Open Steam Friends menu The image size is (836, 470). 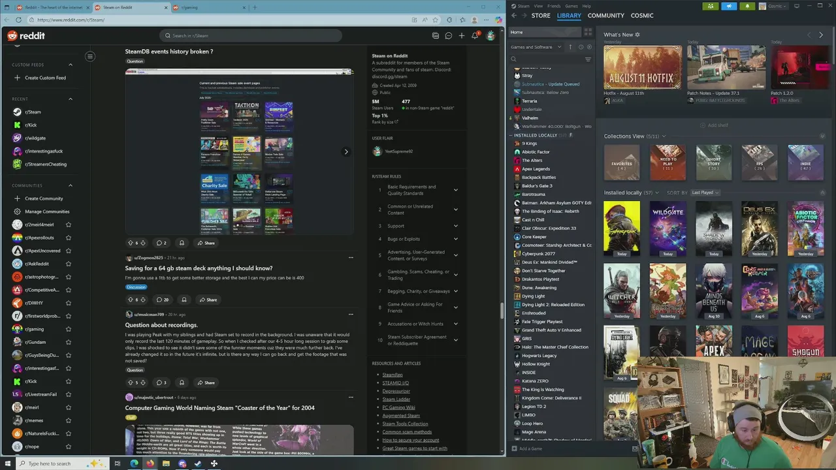[554, 6]
